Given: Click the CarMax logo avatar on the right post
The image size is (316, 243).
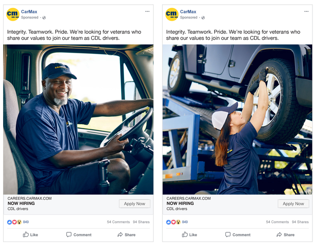Looking at the screenshot, I should pyautogui.click(x=172, y=13).
